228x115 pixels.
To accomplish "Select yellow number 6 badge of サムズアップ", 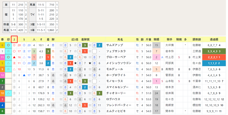I will point(2,45).
